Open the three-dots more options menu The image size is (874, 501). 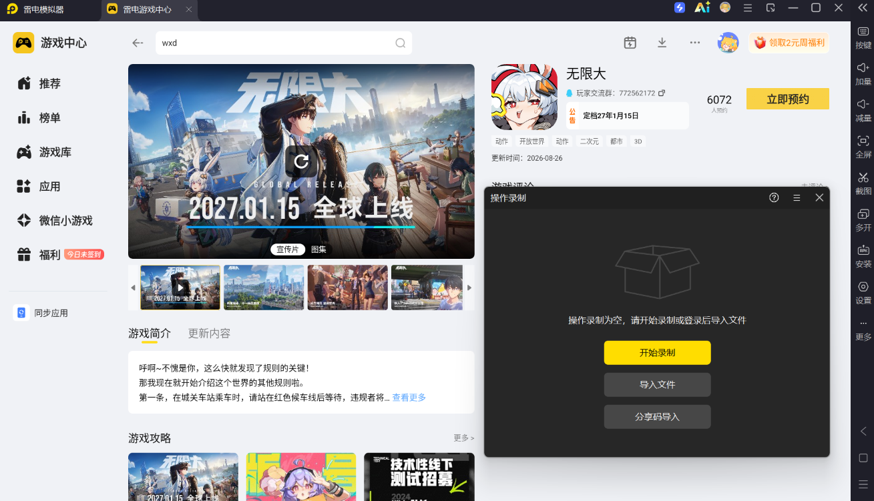click(x=695, y=43)
